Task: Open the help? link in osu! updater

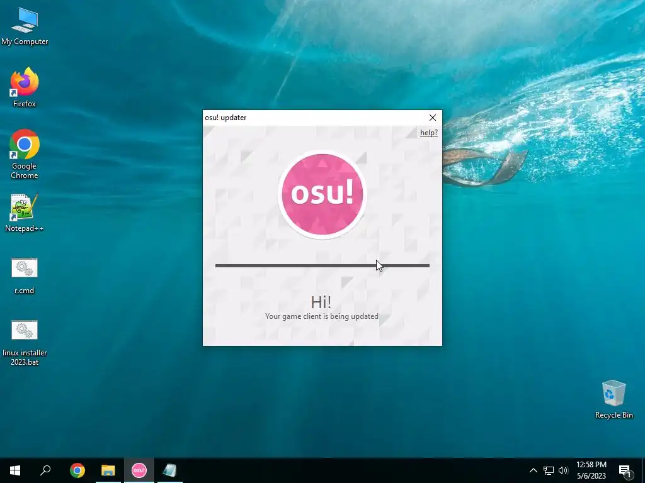Action: pos(428,133)
